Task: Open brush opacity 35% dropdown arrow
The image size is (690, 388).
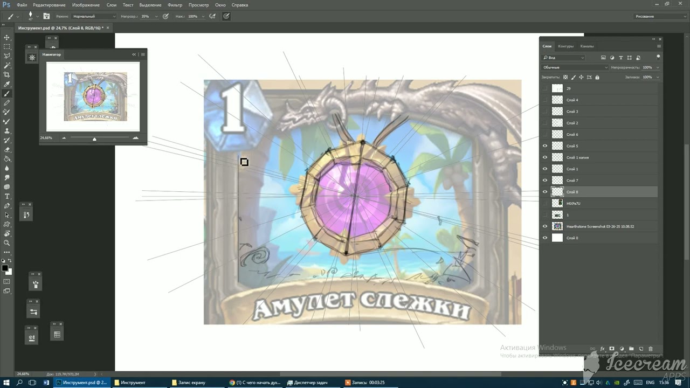Action: [x=156, y=16]
